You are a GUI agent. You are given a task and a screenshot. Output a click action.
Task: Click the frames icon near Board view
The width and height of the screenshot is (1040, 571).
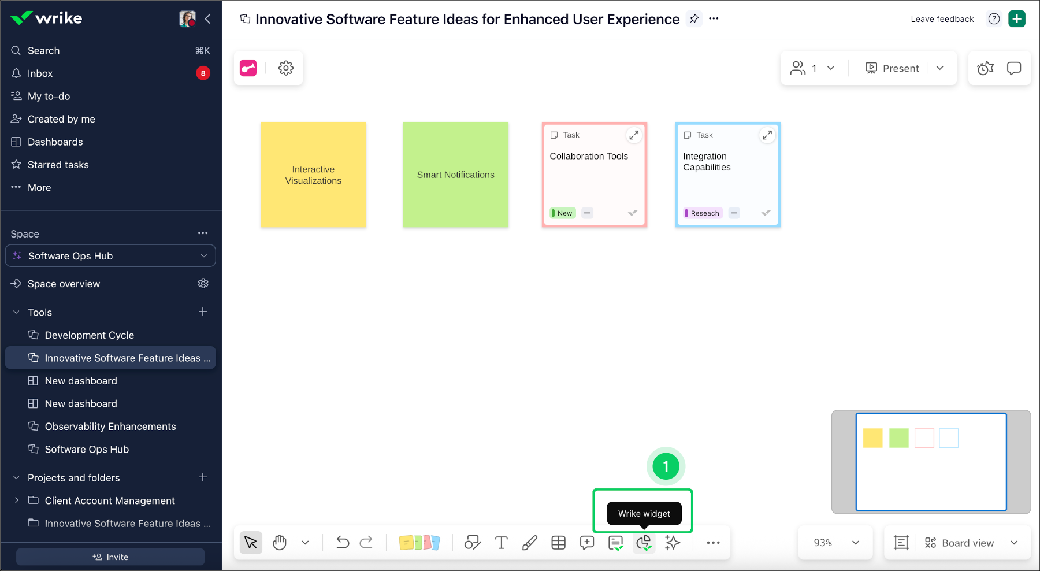[901, 543]
